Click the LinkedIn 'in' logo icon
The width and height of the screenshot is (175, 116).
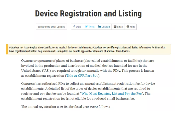tap(100, 27)
